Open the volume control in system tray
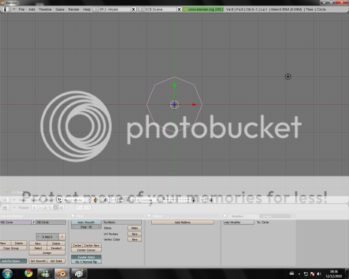The height and width of the screenshot is (279, 349). pyautogui.click(x=319, y=274)
